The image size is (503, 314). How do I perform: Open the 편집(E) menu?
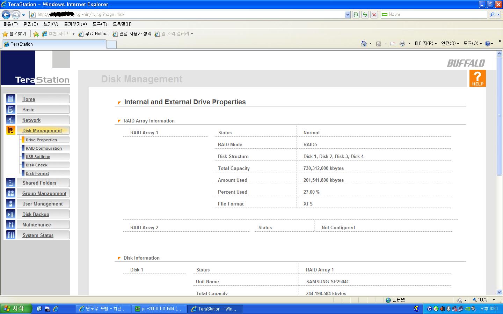coord(30,24)
